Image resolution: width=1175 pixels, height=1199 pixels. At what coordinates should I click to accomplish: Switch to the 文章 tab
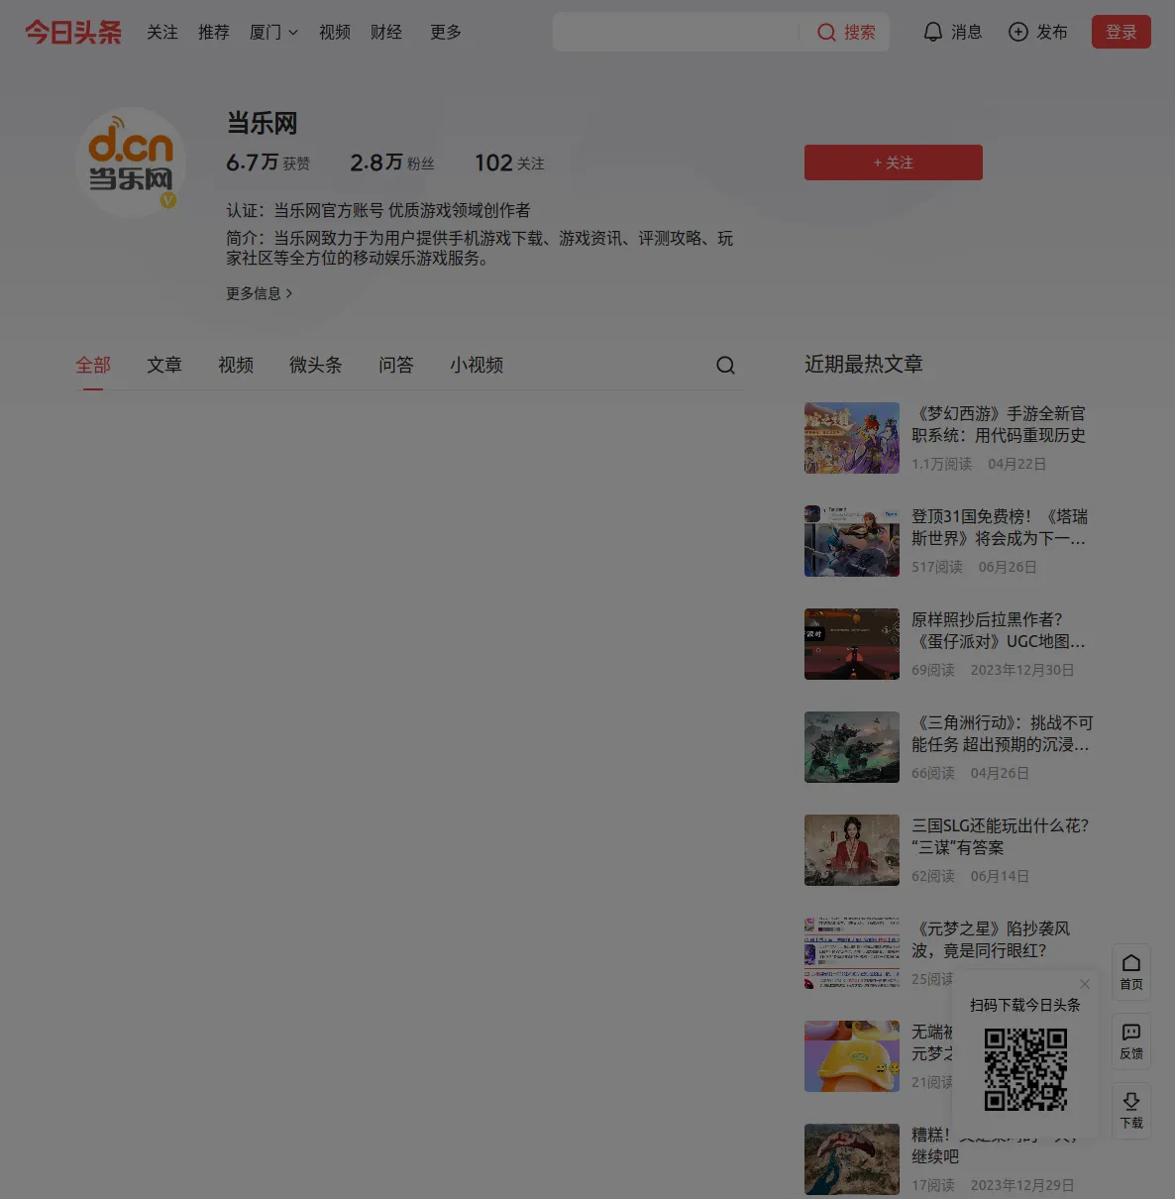point(164,366)
